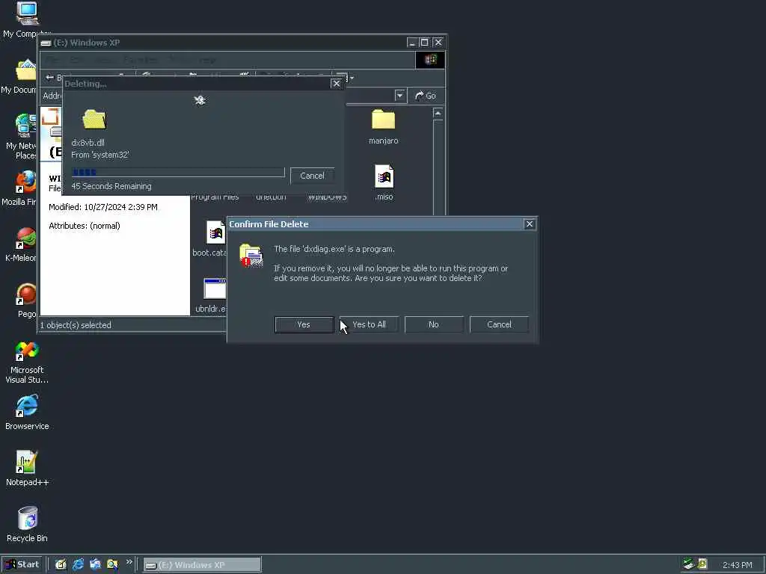This screenshot has width=766, height=574.
Task: Click Yes to delete dxdiag.exe
Action: [304, 324]
